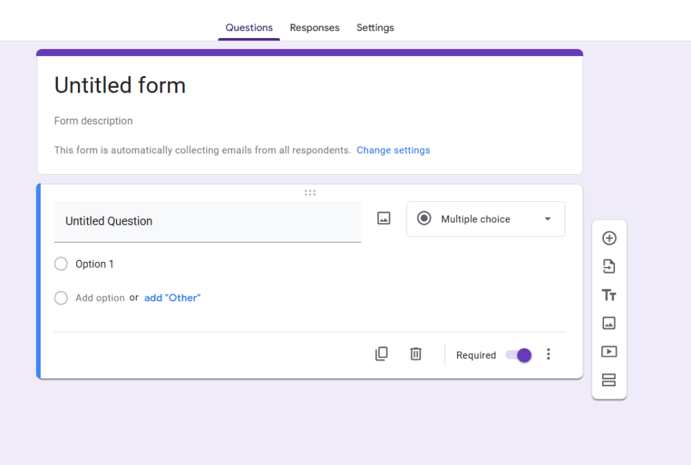Switch to the Responses tab
Screen dimensions: 691x465
[x=314, y=28]
